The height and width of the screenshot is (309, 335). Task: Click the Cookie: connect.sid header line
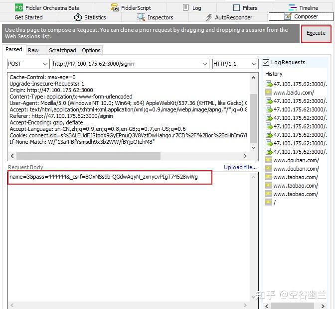pyautogui.click(x=129, y=135)
